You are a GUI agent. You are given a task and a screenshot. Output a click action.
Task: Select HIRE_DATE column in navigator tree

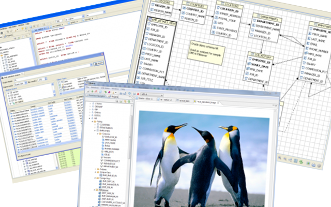click(109, 151)
